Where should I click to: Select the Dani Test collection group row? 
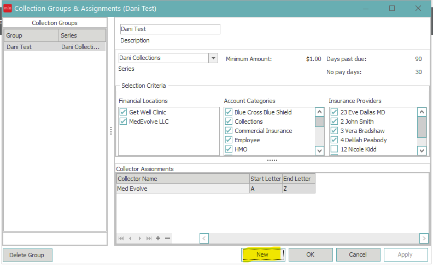click(31, 47)
